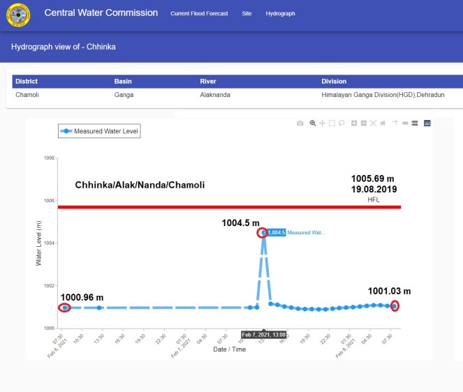463x392 pixels.
Task: Open the Site menu item
Action: [247, 14]
